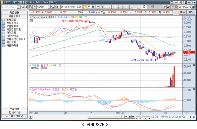Toggle the Swiss Franc(10.06) price series marker
This screenshot has height=129, width=197.
point(30,17)
